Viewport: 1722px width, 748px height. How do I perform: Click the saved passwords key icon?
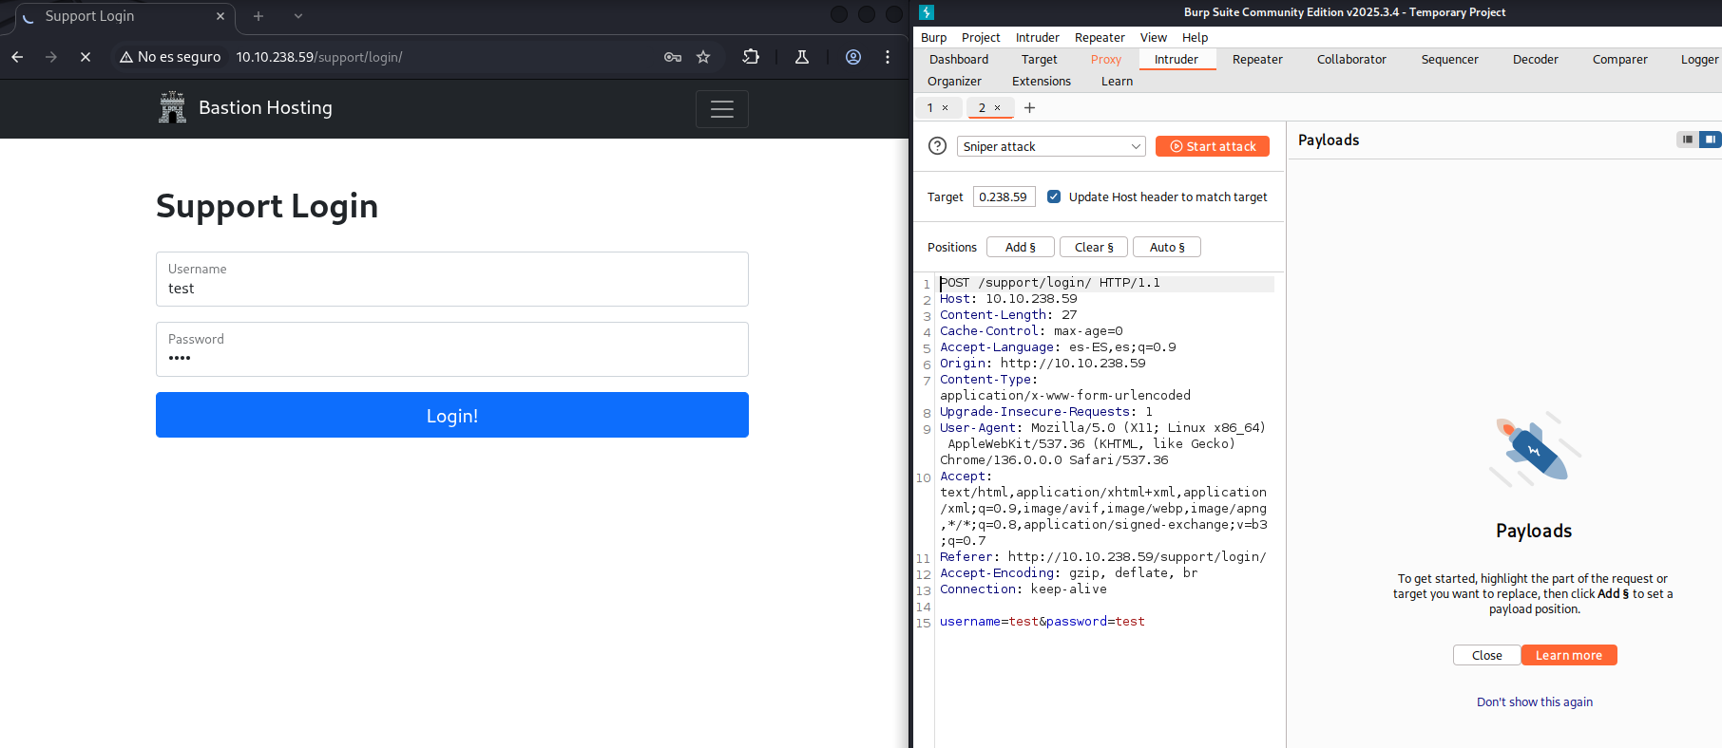point(673,57)
